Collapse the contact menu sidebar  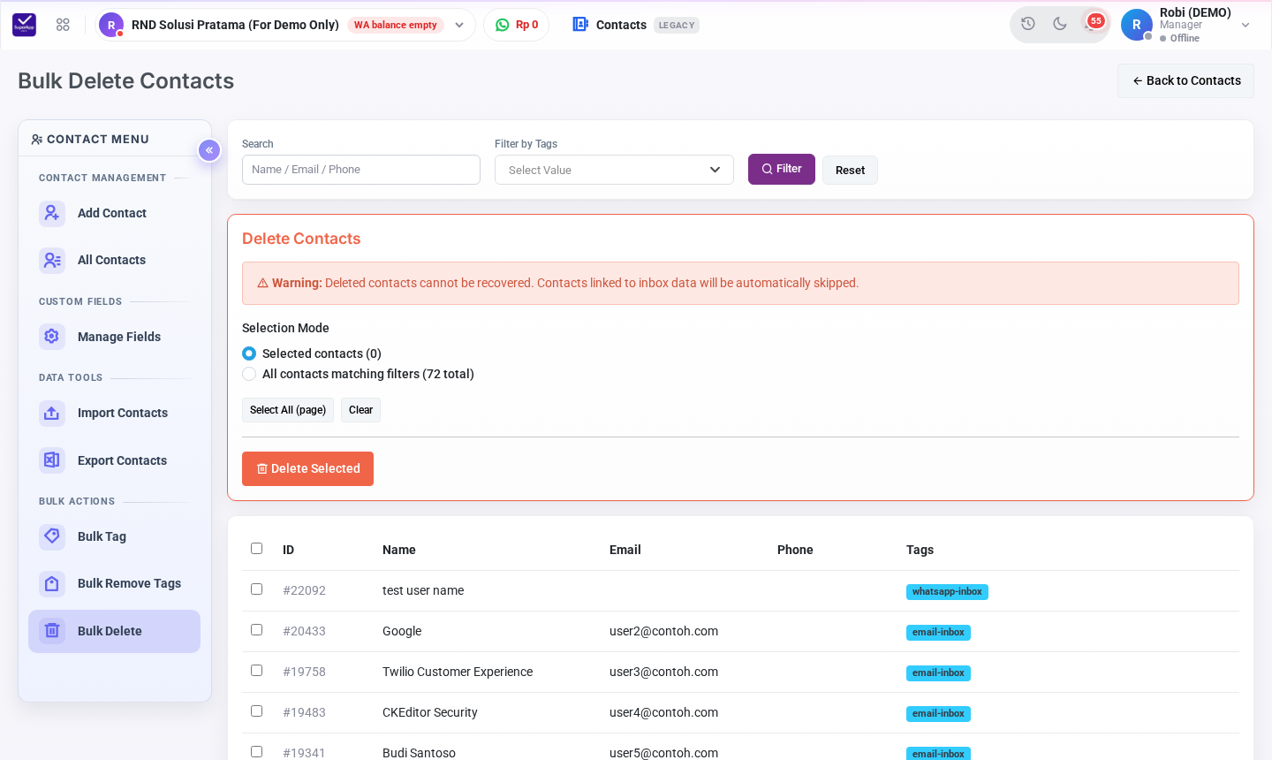pos(209,150)
